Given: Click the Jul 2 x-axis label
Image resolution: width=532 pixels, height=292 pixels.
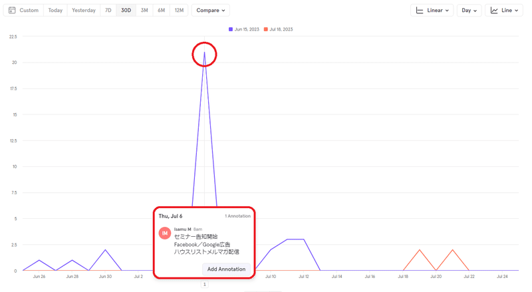Looking at the screenshot, I should pyautogui.click(x=138, y=277).
